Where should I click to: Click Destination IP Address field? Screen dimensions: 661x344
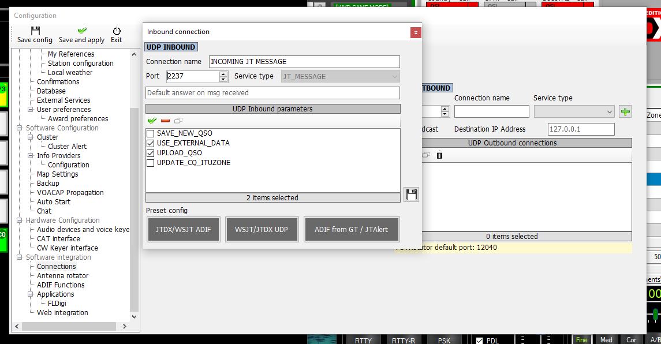point(581,129)
